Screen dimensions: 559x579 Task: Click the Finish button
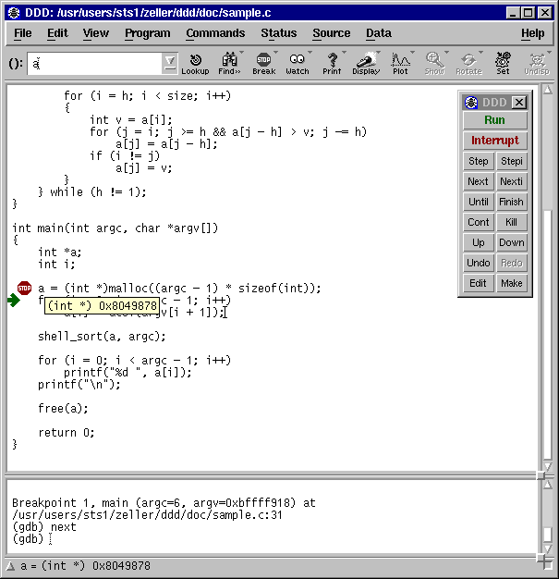[x=511, y=202]
